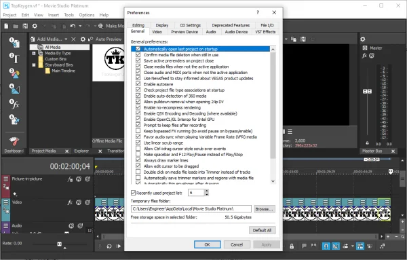Toggle Automatically open last project on startup
Screen dimensions: 407x260
point(138,49)
